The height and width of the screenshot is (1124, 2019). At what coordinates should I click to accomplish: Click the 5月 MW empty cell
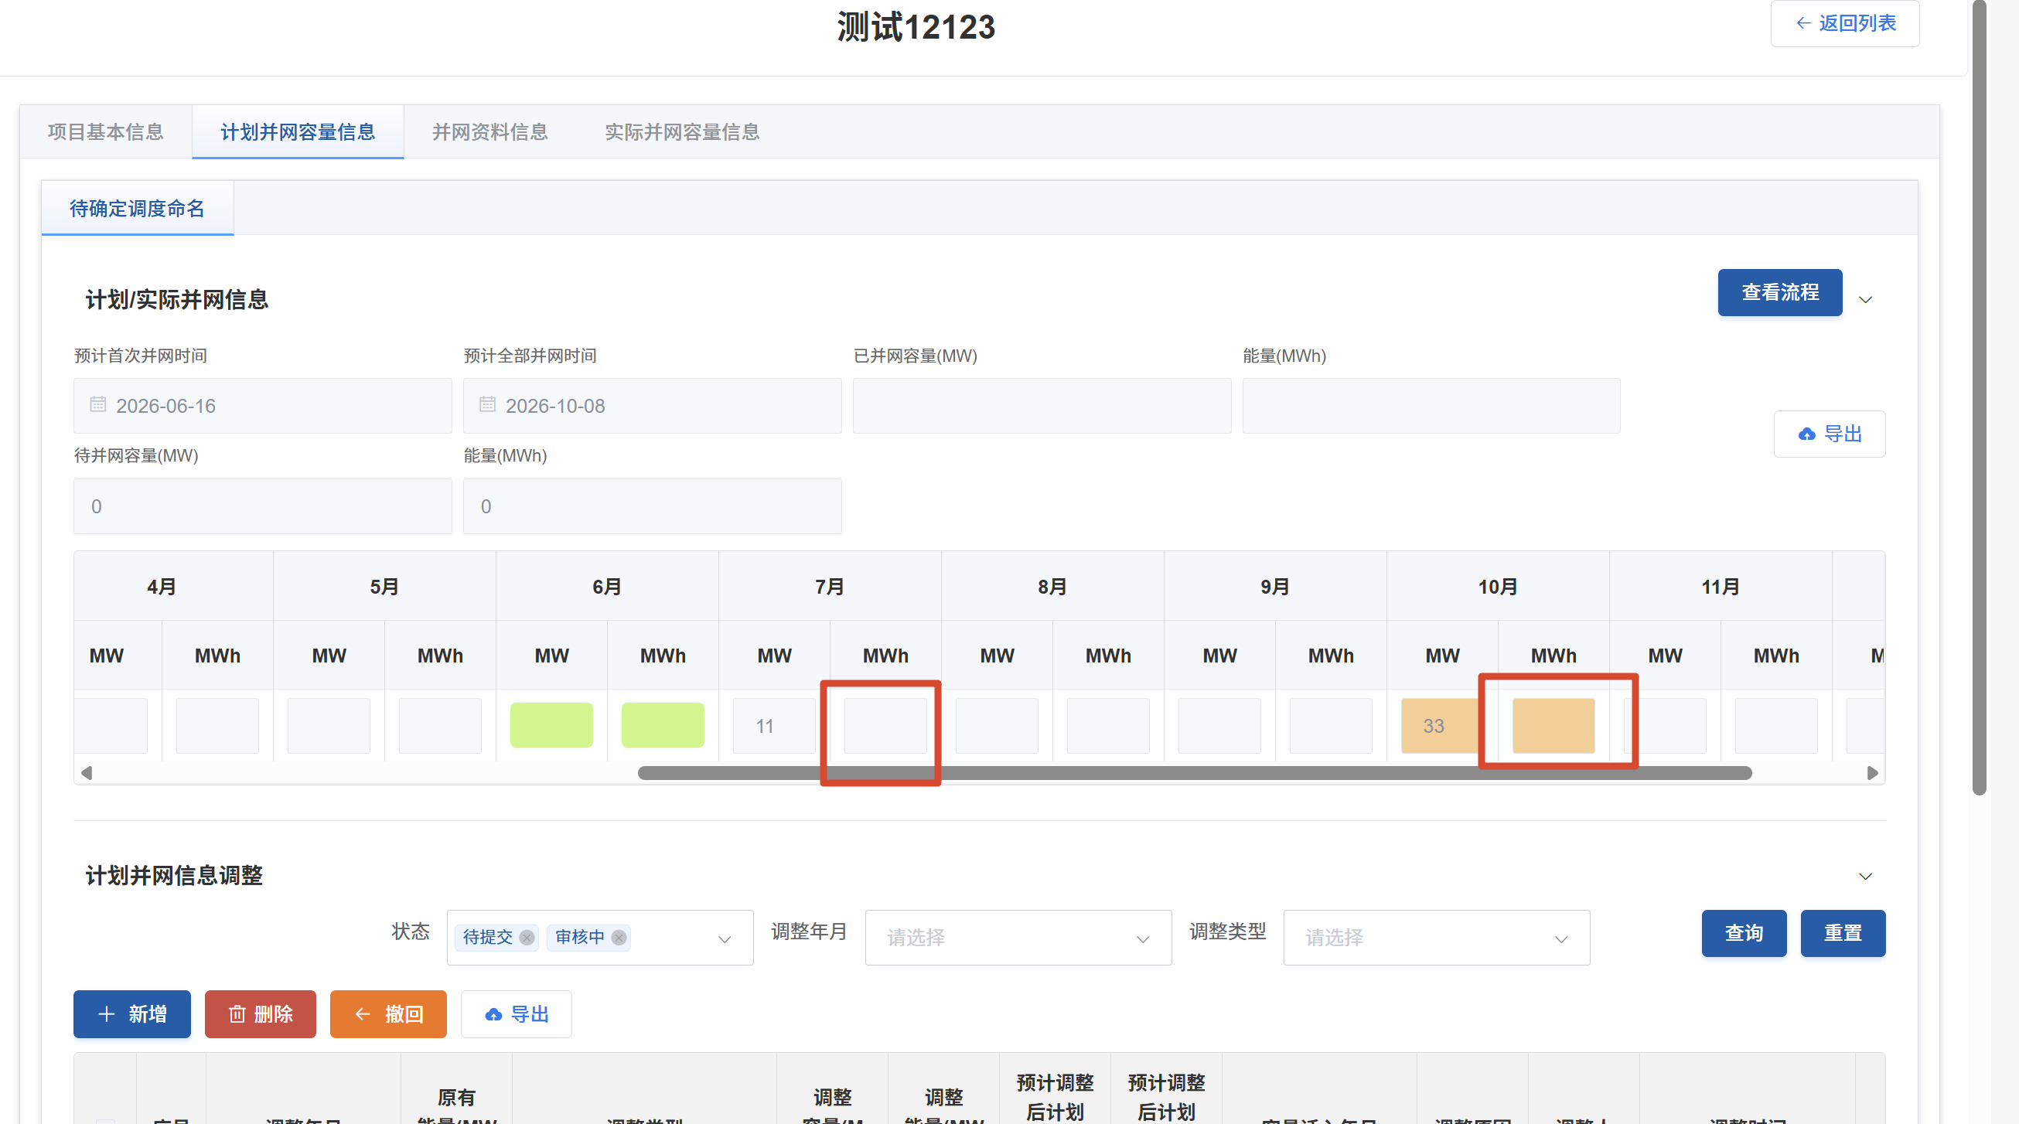pos(329,726)
